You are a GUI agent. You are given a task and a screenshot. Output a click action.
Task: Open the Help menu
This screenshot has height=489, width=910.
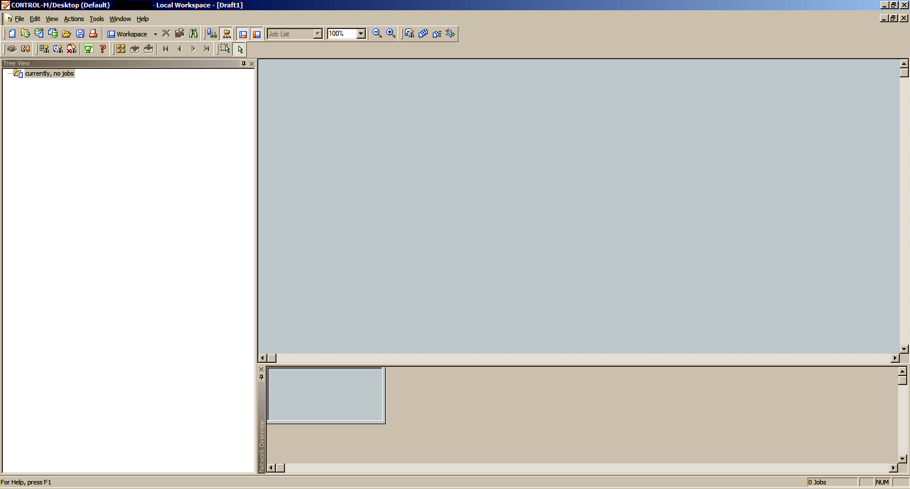click(142, 19)
